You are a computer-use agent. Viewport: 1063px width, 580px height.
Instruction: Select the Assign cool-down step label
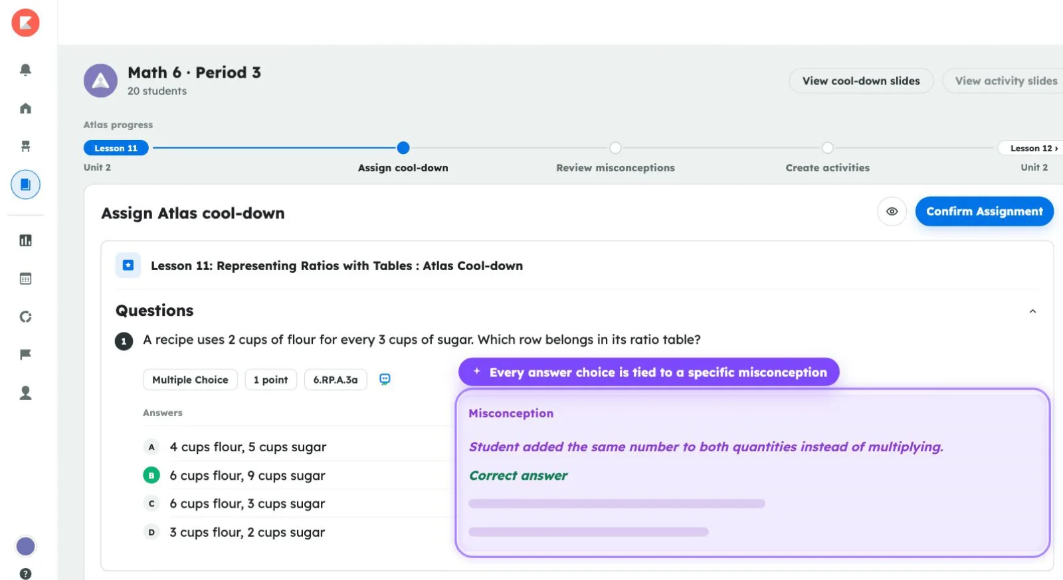point(403,168)
